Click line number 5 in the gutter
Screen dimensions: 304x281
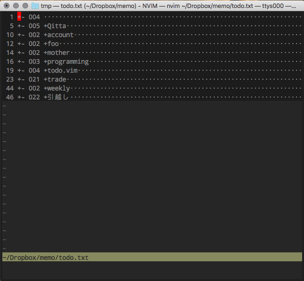tap(12, 26)
